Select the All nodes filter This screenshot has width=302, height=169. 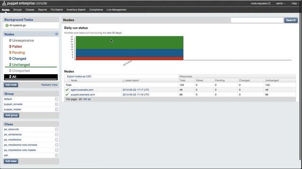click(x=31, y=77)
